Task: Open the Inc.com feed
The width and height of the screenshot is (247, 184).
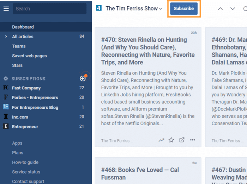Action: (20, 117)
